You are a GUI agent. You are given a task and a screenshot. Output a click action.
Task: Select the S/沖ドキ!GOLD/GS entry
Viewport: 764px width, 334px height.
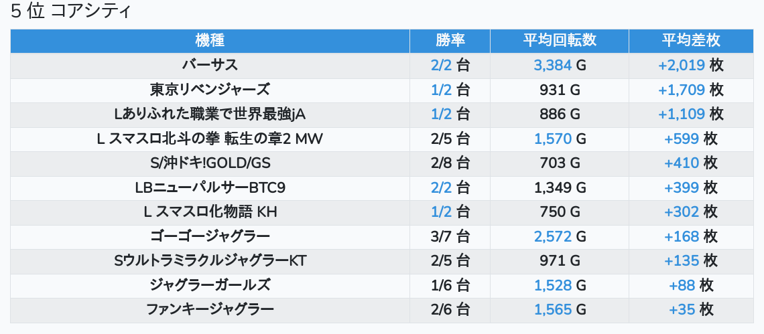[x=210, y=163]
